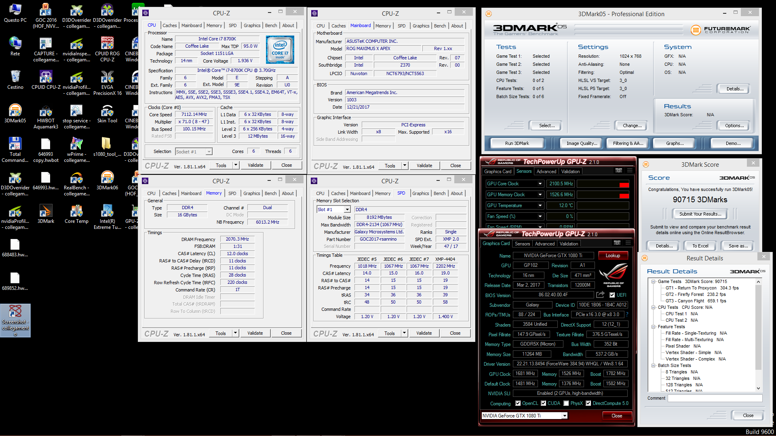Click the BIOS version share/export icon

(x=601, y=295)
